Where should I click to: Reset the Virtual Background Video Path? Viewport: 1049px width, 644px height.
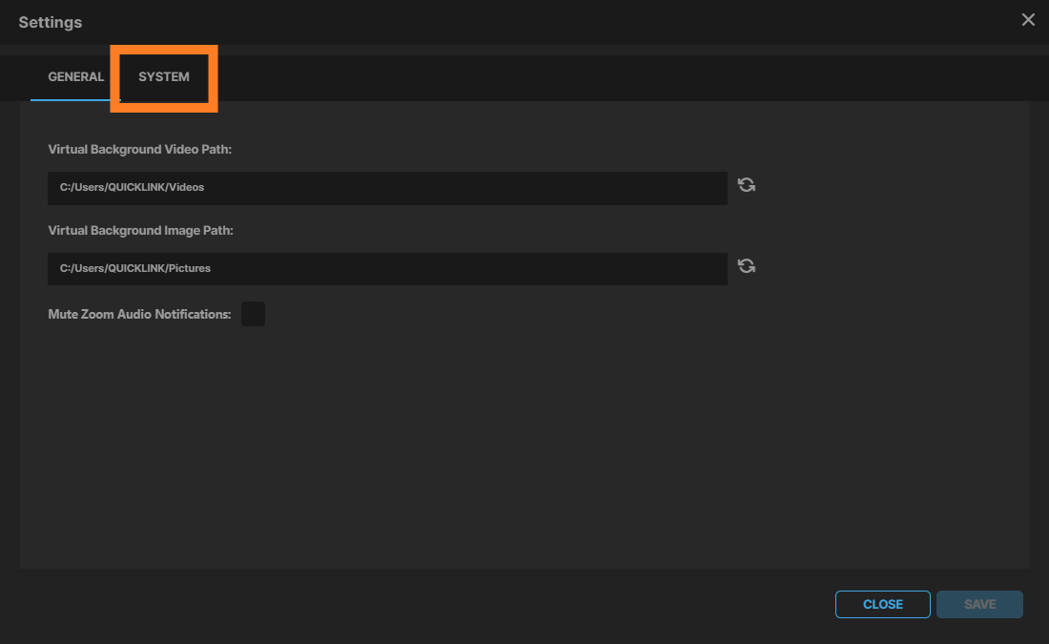(747, 185)
